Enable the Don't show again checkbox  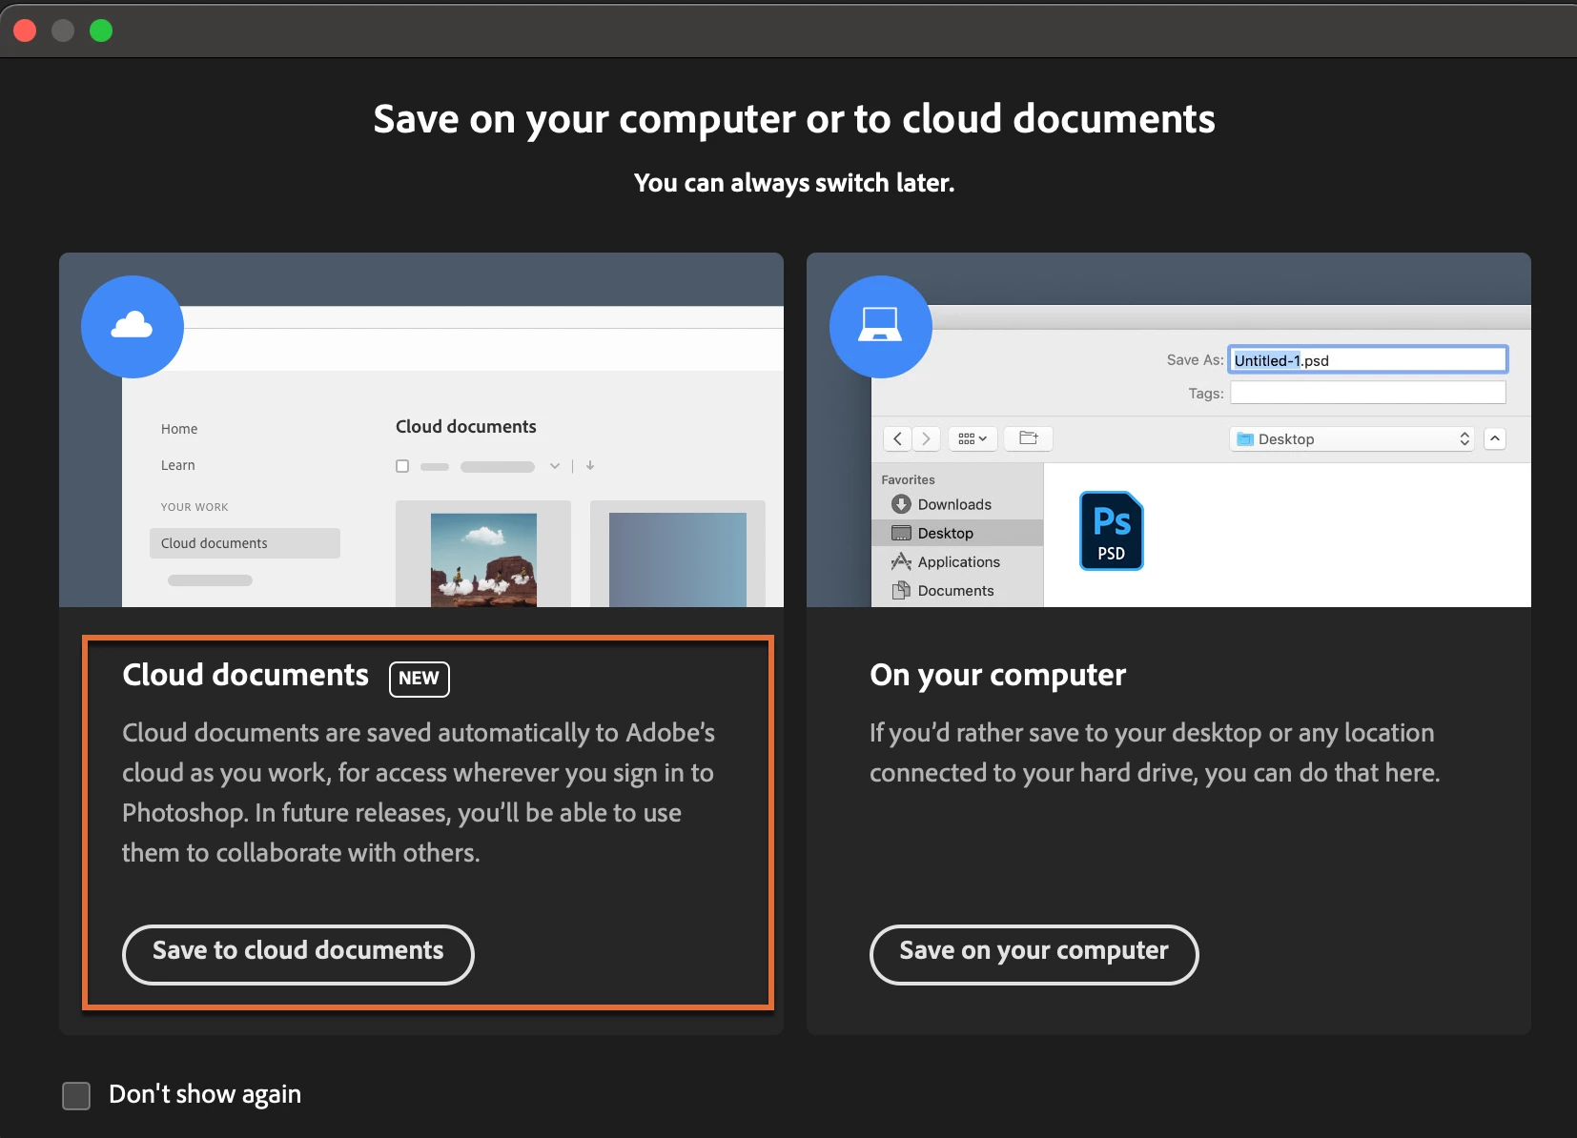[76, 1095]
